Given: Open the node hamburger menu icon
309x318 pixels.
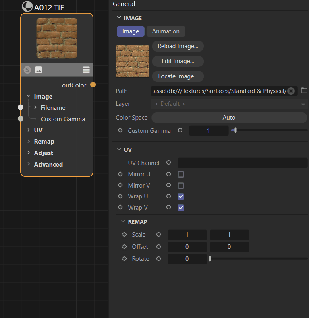Looking at the screenshot, I should (x=86, y=70).
